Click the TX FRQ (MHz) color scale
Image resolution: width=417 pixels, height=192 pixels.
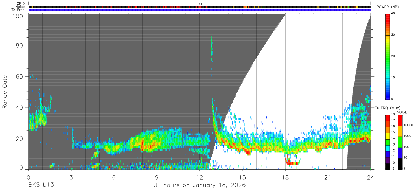point(388,142)
